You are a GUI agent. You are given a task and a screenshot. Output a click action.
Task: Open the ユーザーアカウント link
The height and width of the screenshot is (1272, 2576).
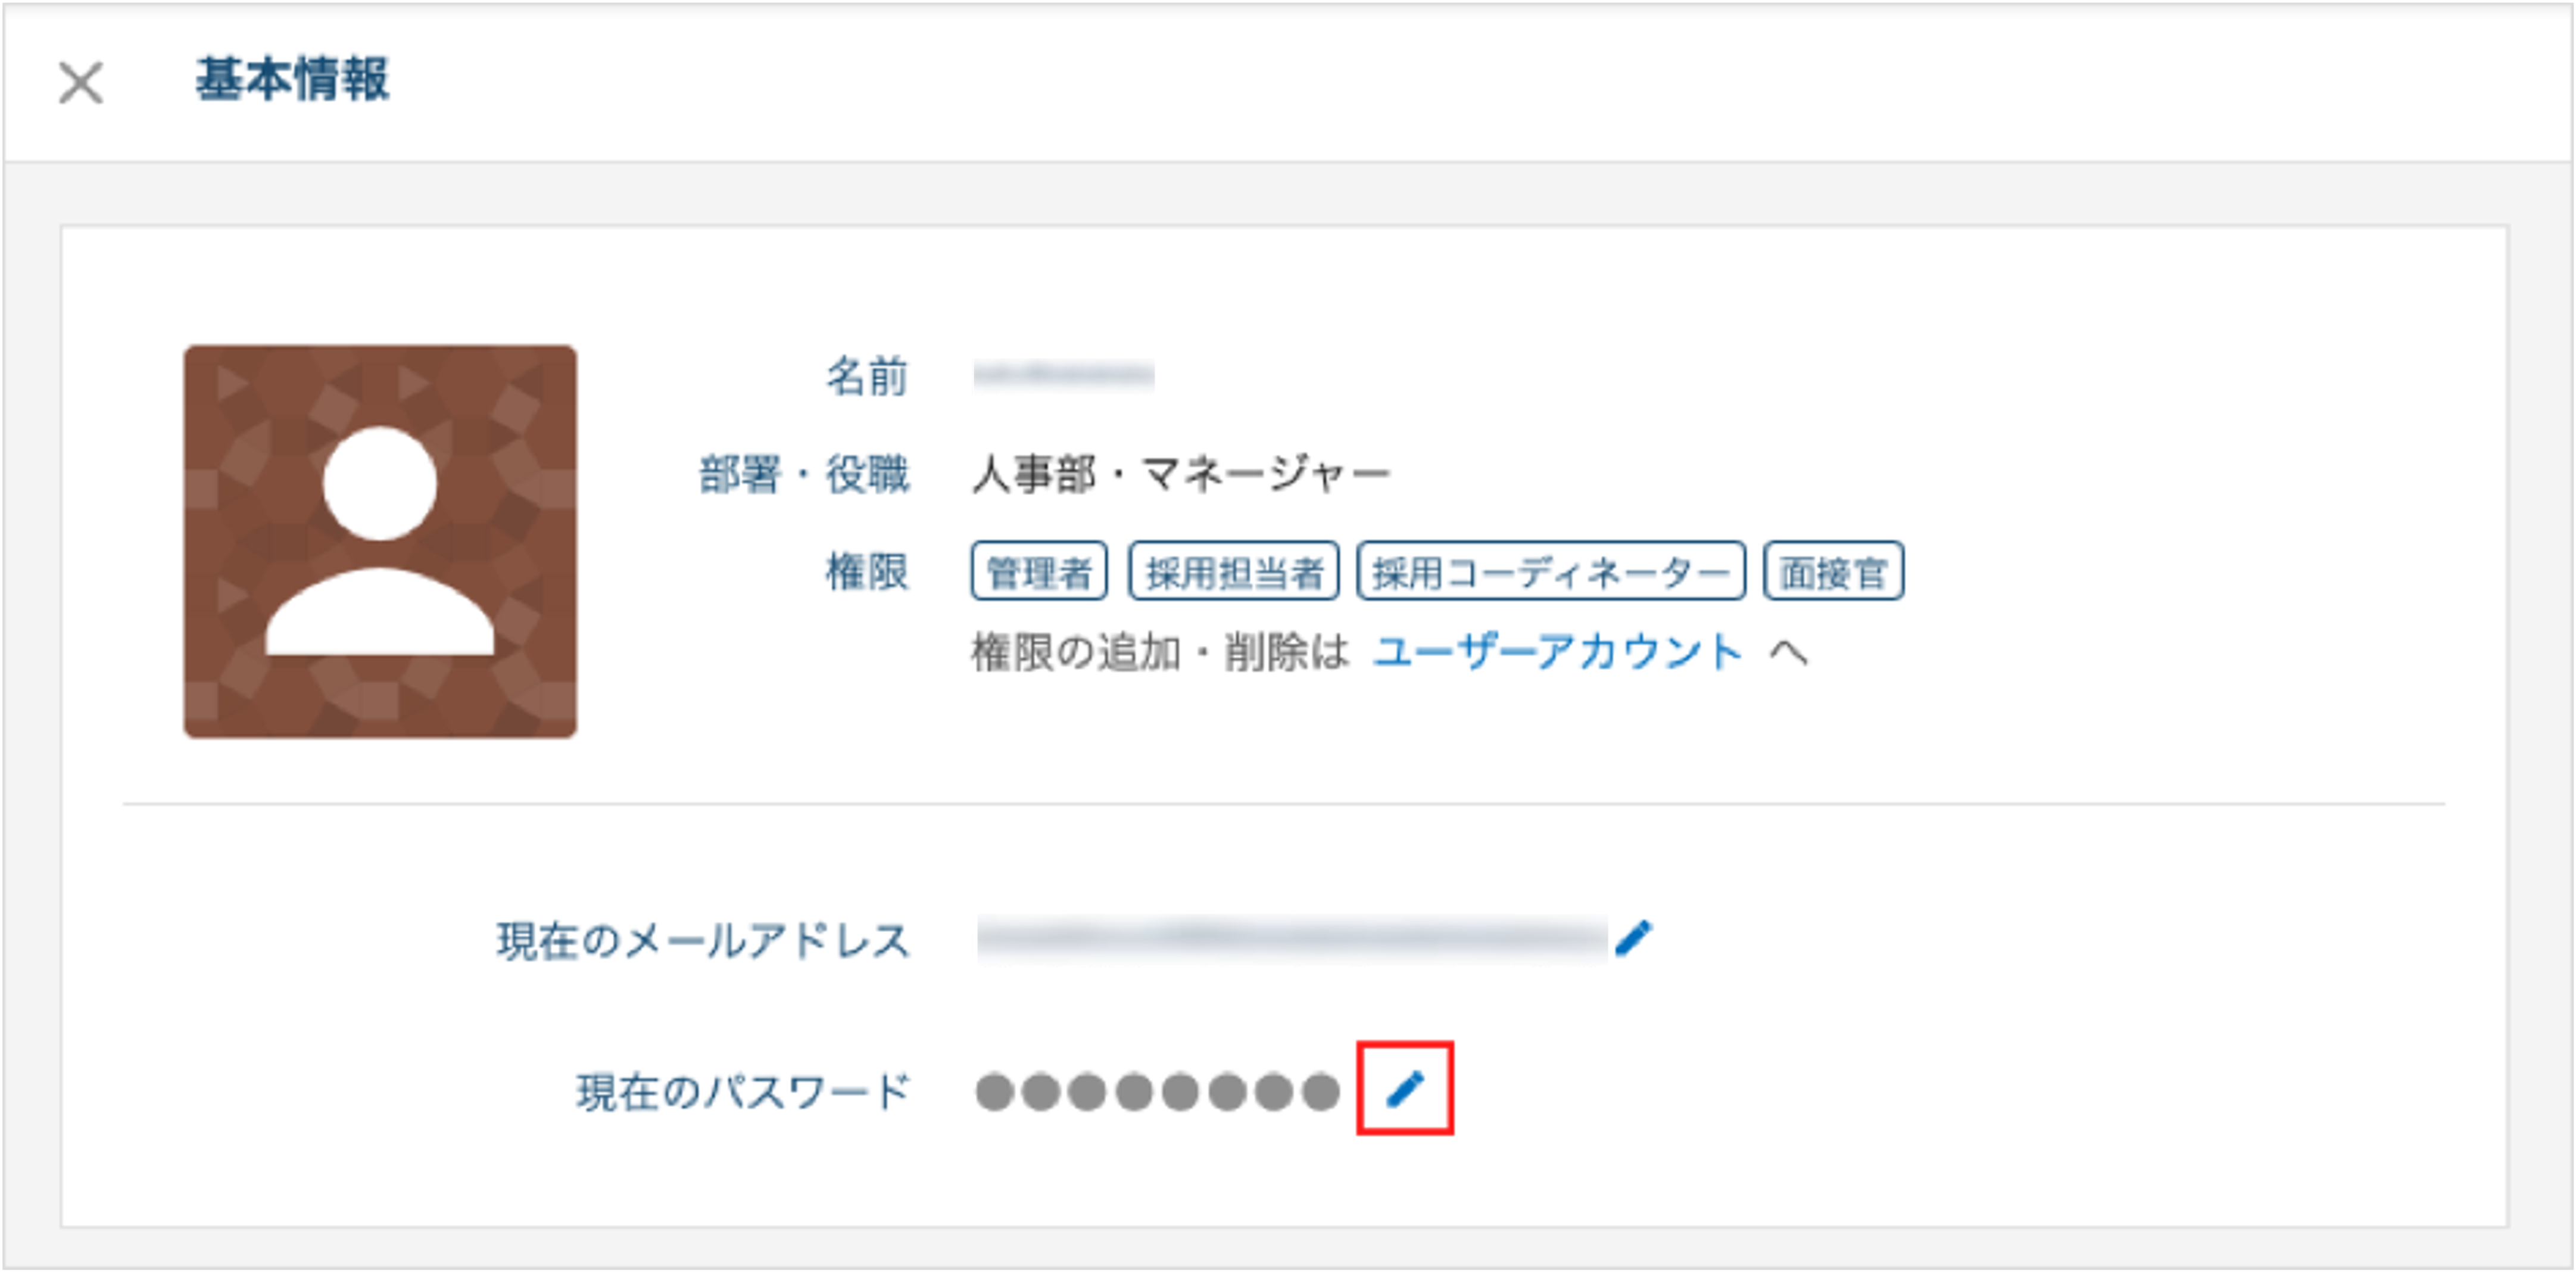click(x=1557, y=652)
